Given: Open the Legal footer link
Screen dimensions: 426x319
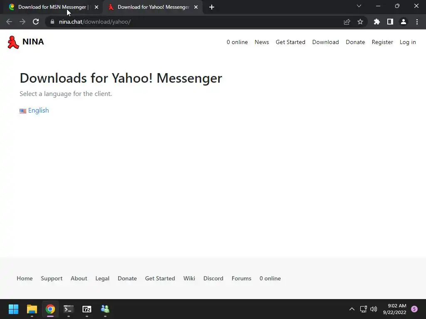Looking at the screenshot, I should pos(102,278).
